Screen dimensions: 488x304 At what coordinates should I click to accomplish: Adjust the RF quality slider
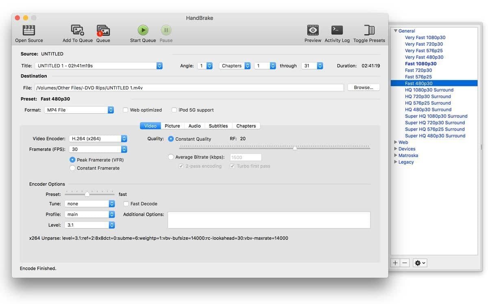295,148
